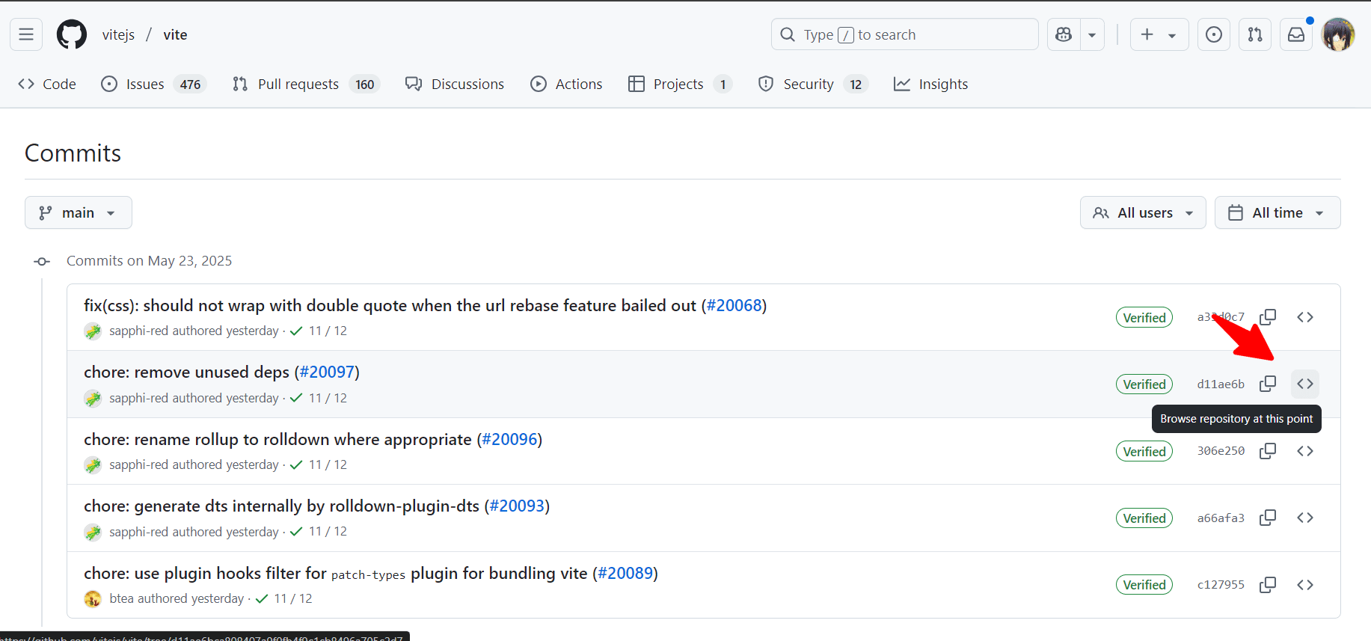Go to the GitHub homepage logo
The width and height of the screenshot is (1371, 641).
(72, 34)
